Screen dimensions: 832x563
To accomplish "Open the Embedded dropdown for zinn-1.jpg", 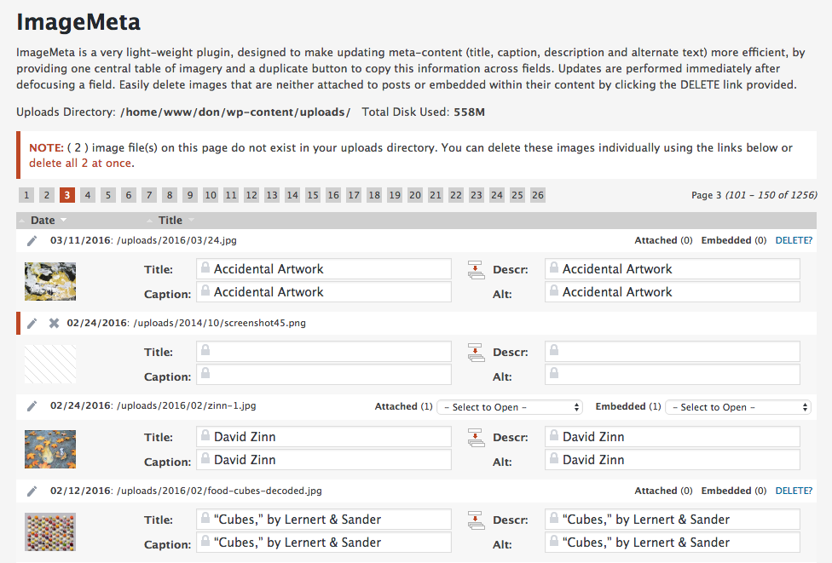I will 737,407.
